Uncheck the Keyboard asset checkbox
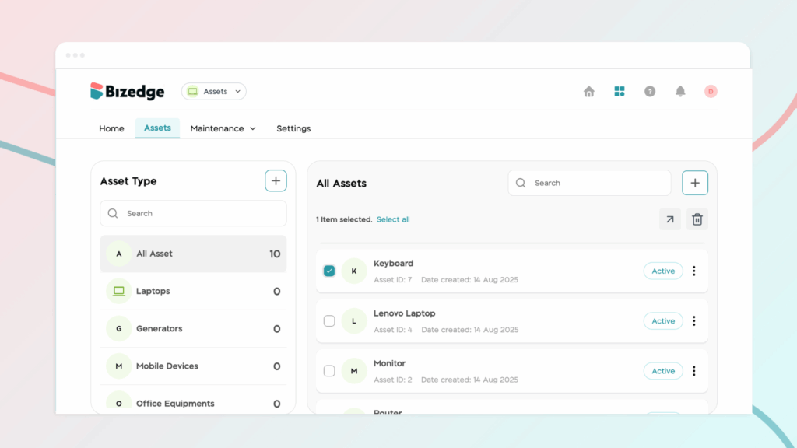 click(x=329, y=271)
